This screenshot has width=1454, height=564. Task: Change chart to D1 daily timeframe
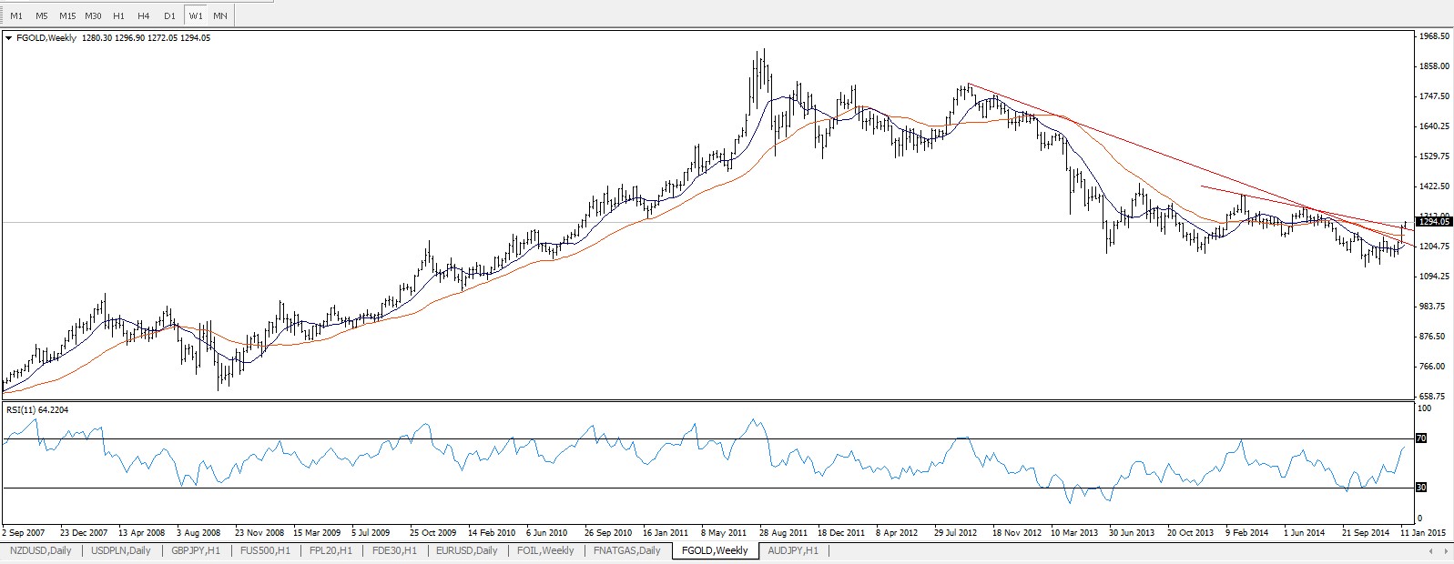169,15
